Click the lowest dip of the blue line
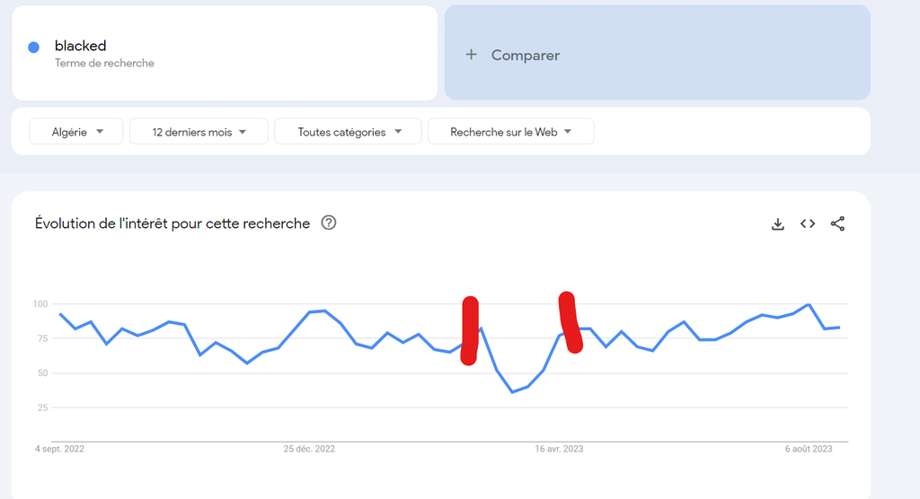Image resolution: width=920 pixels, height=499 pixels. point(512,392)
